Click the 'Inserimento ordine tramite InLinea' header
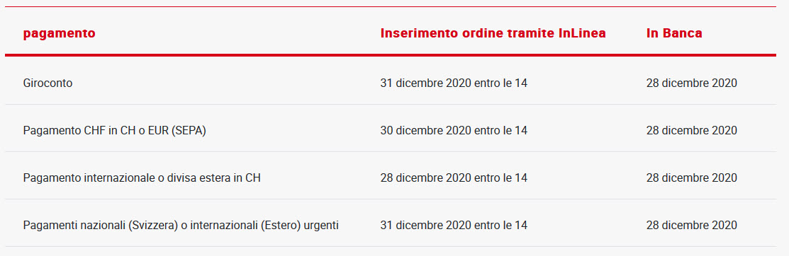The width and height of the screenshot is (789, 256). point(493,33)
